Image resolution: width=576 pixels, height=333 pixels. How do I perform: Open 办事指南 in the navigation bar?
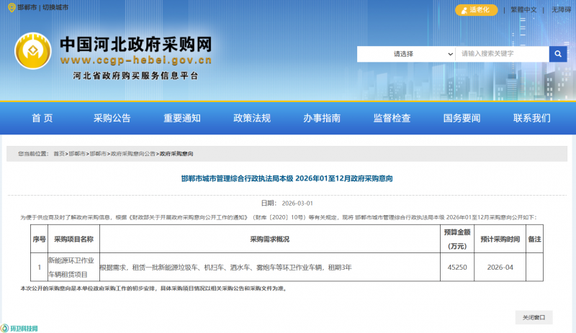pyautogui.click(x=322, y=119)
